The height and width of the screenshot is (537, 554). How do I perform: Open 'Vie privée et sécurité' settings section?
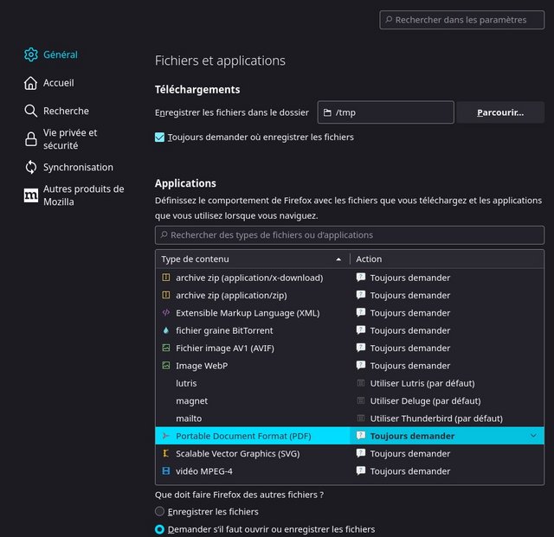pos(70,139)
